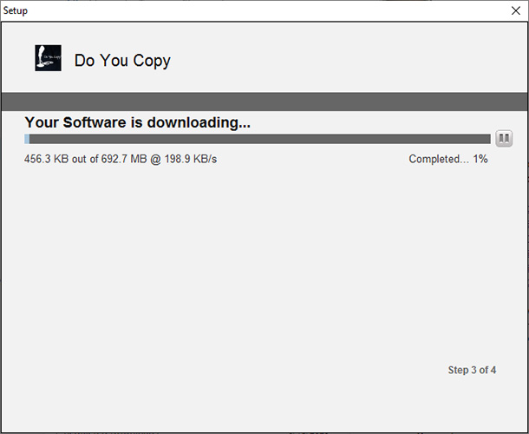This screenshot has width=529, height=434.
Task: Click the unfilled gray part of the download progress bar
Action: [260, 139]
